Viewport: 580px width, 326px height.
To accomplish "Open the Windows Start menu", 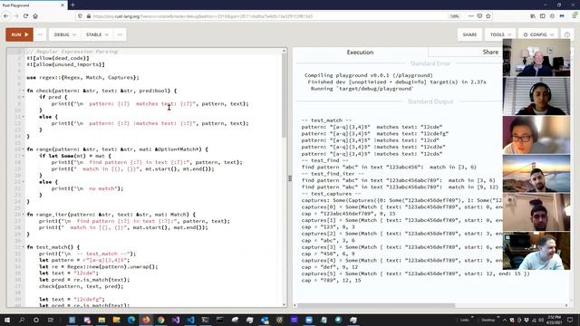I will pos(6,320).
